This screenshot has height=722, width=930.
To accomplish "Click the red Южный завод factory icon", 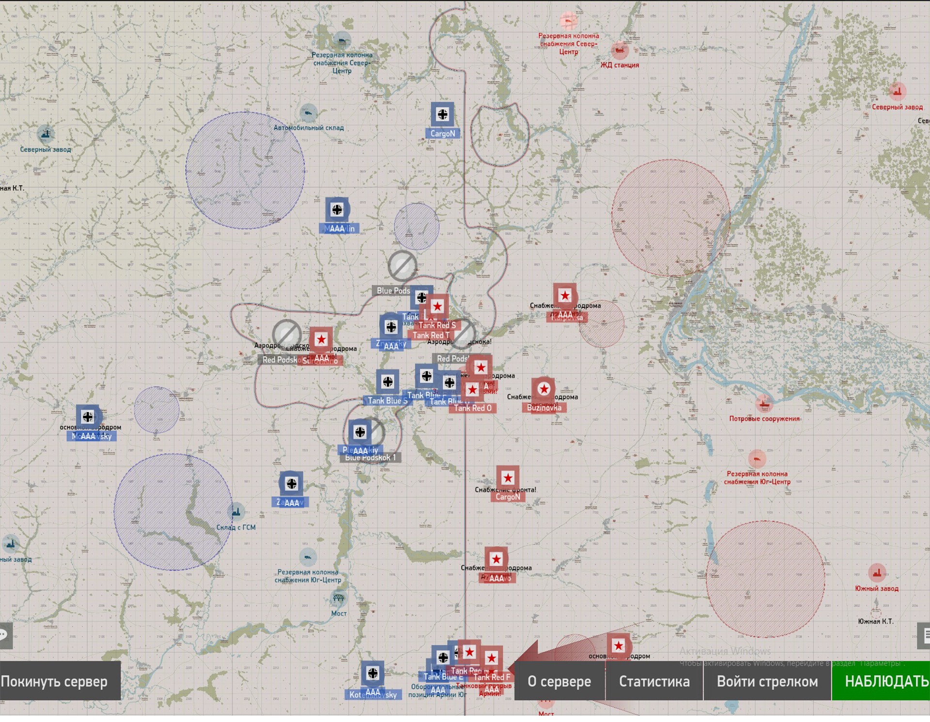I will click(x=876, y=573).
